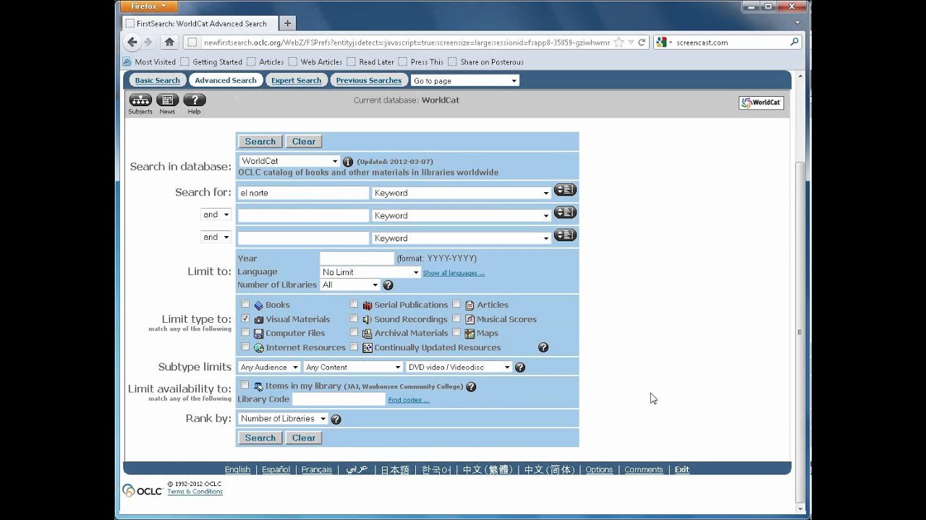Open a new tab with plus button

287,23
